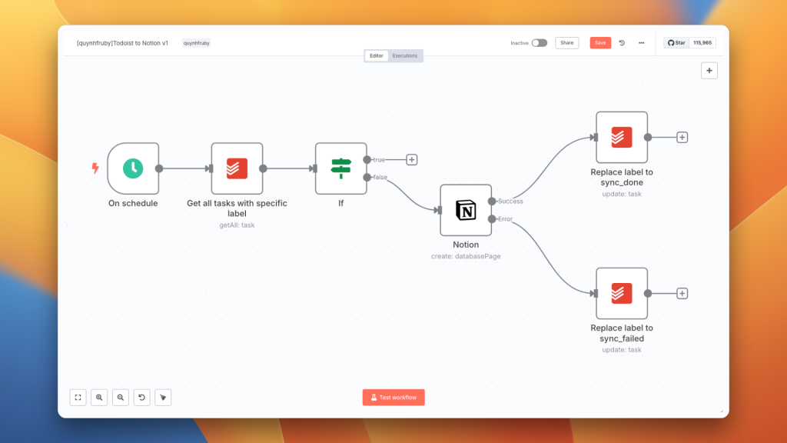Click the tidy up pointer icon
Viewport: 787px width, 443px height.
tap(163, 398)
